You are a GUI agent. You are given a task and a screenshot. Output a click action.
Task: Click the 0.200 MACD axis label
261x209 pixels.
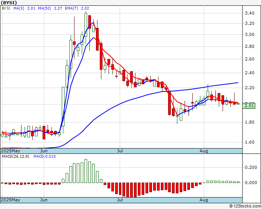[251, 168]
